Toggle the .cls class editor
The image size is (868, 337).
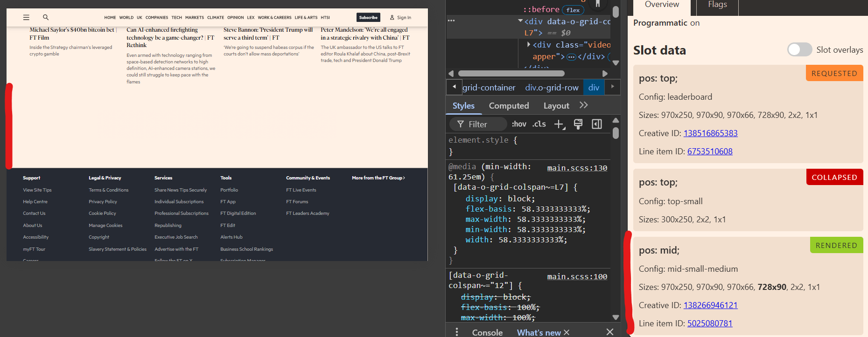[539, 124]
